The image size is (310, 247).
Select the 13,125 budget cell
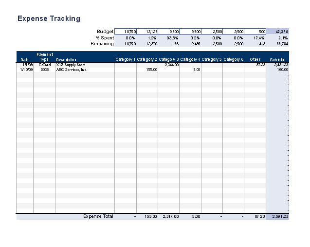[147, 32]
